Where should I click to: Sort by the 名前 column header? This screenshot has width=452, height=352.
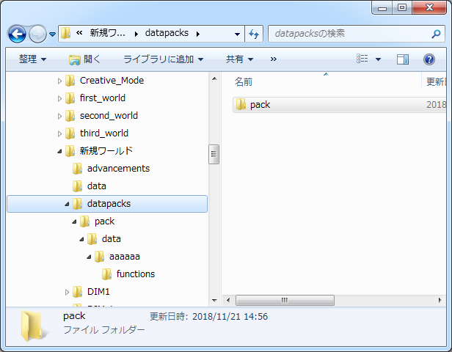point(244,81)
